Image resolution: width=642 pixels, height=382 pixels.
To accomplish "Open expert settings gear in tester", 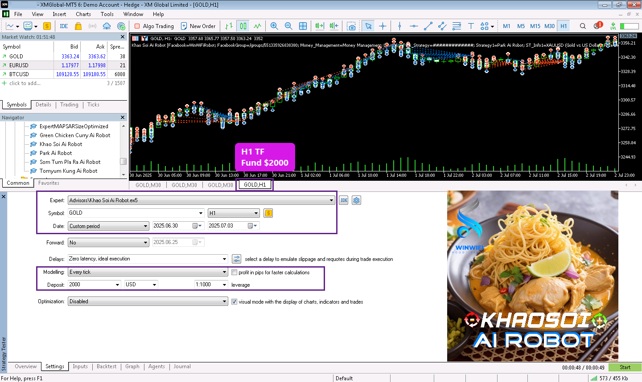I will 356,200.
